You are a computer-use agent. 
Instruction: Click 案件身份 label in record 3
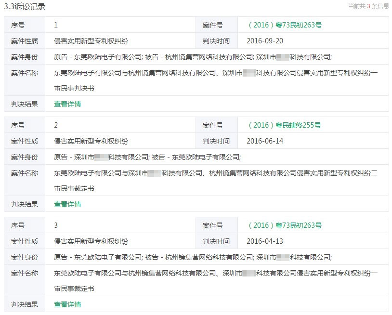click(x=25, y=257)
